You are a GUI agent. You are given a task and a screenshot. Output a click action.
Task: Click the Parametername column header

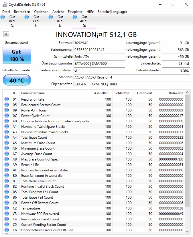click(56, 93)
